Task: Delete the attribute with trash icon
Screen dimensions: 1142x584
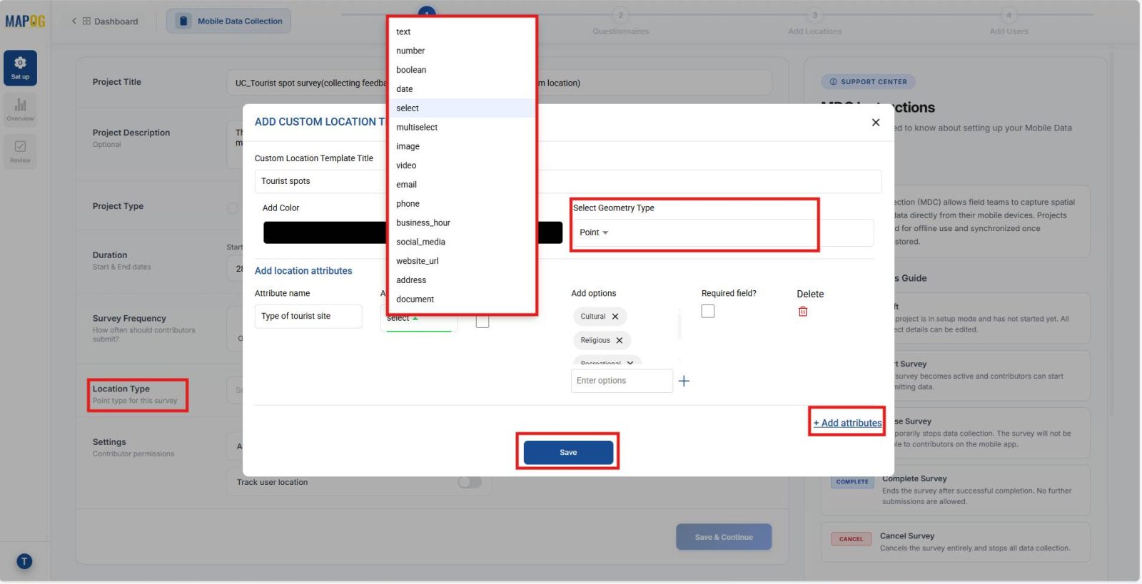Action: click(x=803, y=312)
